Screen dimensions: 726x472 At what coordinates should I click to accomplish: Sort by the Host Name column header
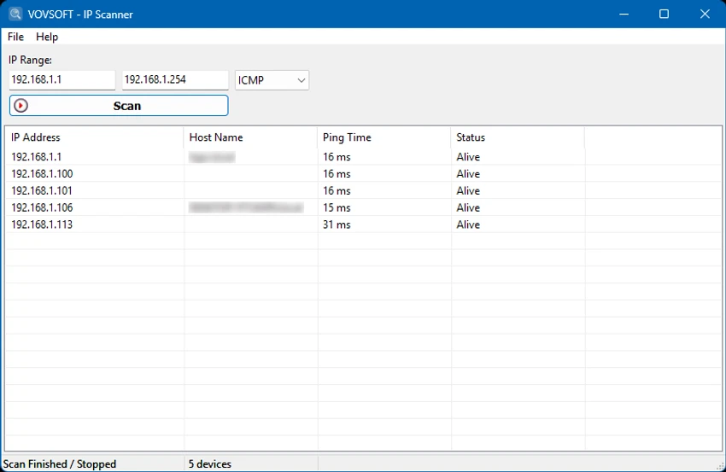pos(250,137)
